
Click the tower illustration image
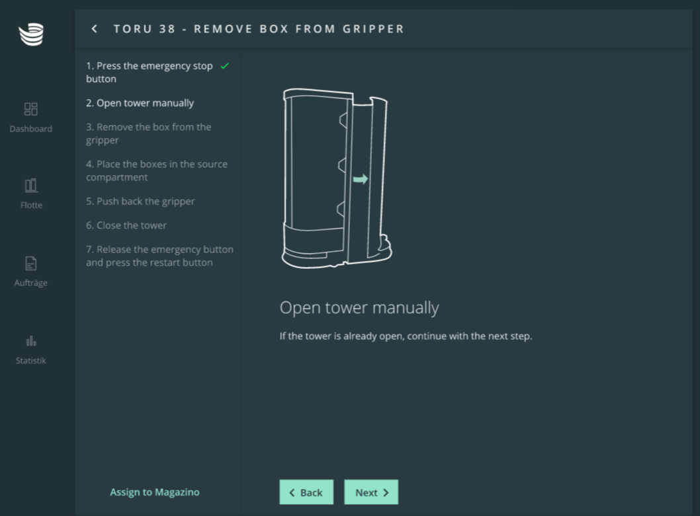pyautogui.click(x=336, y=177)
